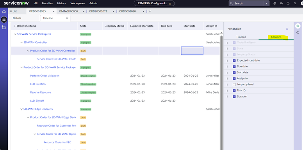Open the chat sidebar icon
Image resolution: width=303 pixels, height=150 pixels.
coord(282,3)
